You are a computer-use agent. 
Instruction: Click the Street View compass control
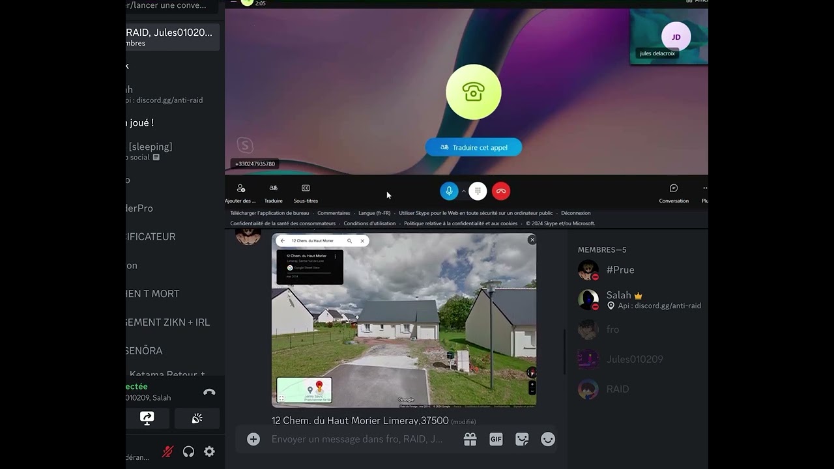point(532,373)
